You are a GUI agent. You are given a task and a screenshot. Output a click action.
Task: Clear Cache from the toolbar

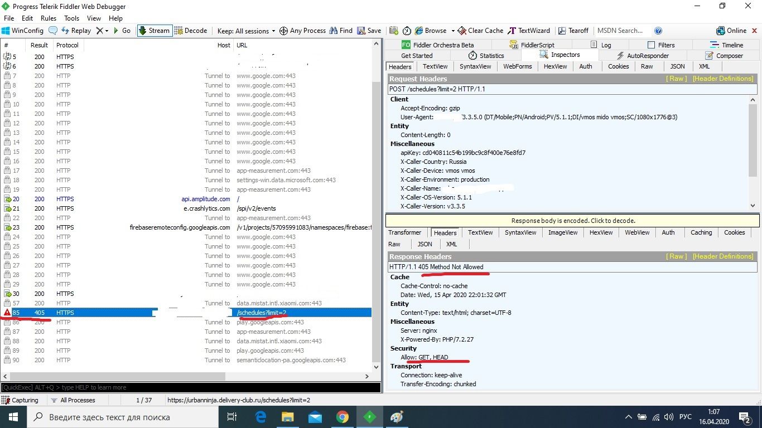(480, 31)
